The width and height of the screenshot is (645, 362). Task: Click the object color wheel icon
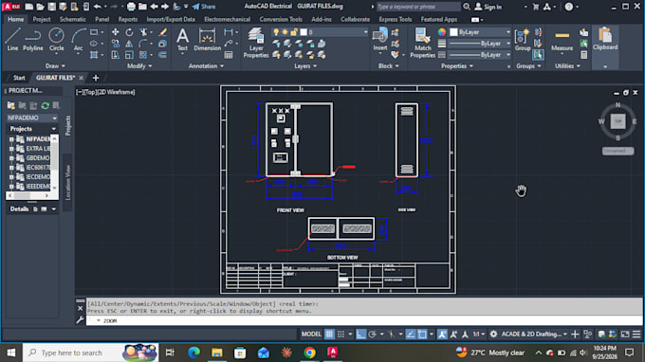point(442,32)
